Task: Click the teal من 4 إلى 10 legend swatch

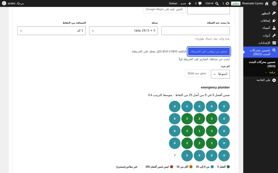Action: (x=212, y=167)
